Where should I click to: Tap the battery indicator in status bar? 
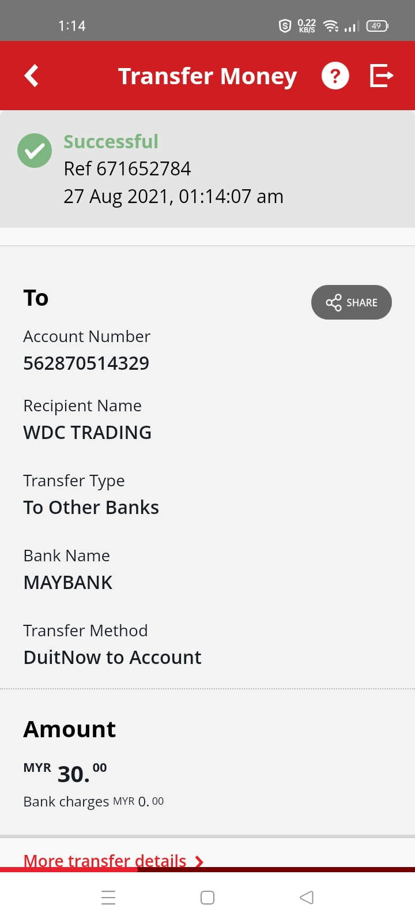pyautogui.click(x=378, y=26)
